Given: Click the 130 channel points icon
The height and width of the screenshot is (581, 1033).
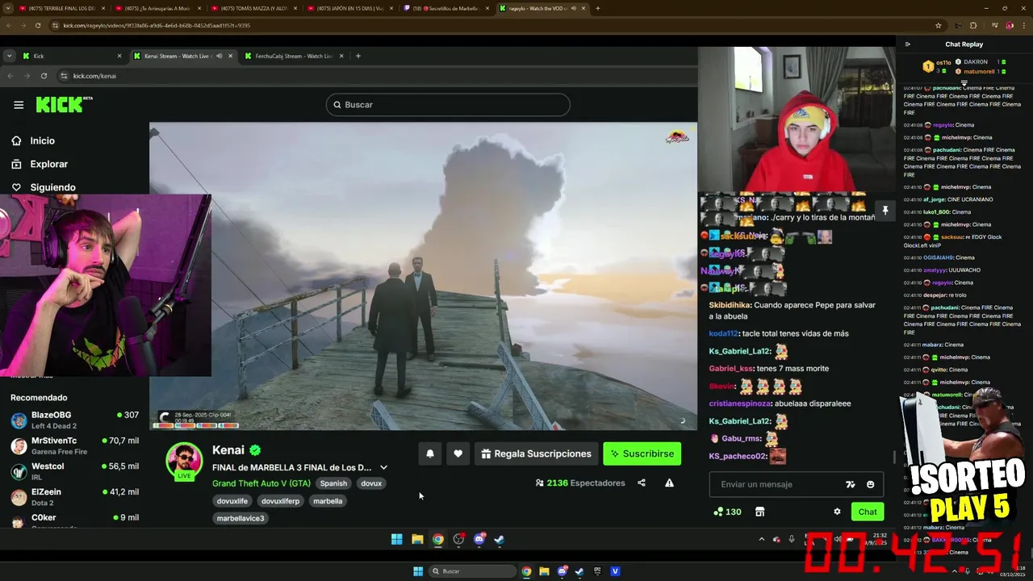Looking at the screenshot, I should pos(718,512).
